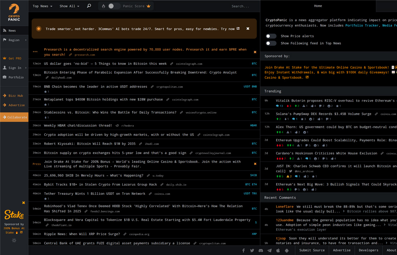Click Developers in footer
Screen dimensions: 397x255
tap(368, 250)
